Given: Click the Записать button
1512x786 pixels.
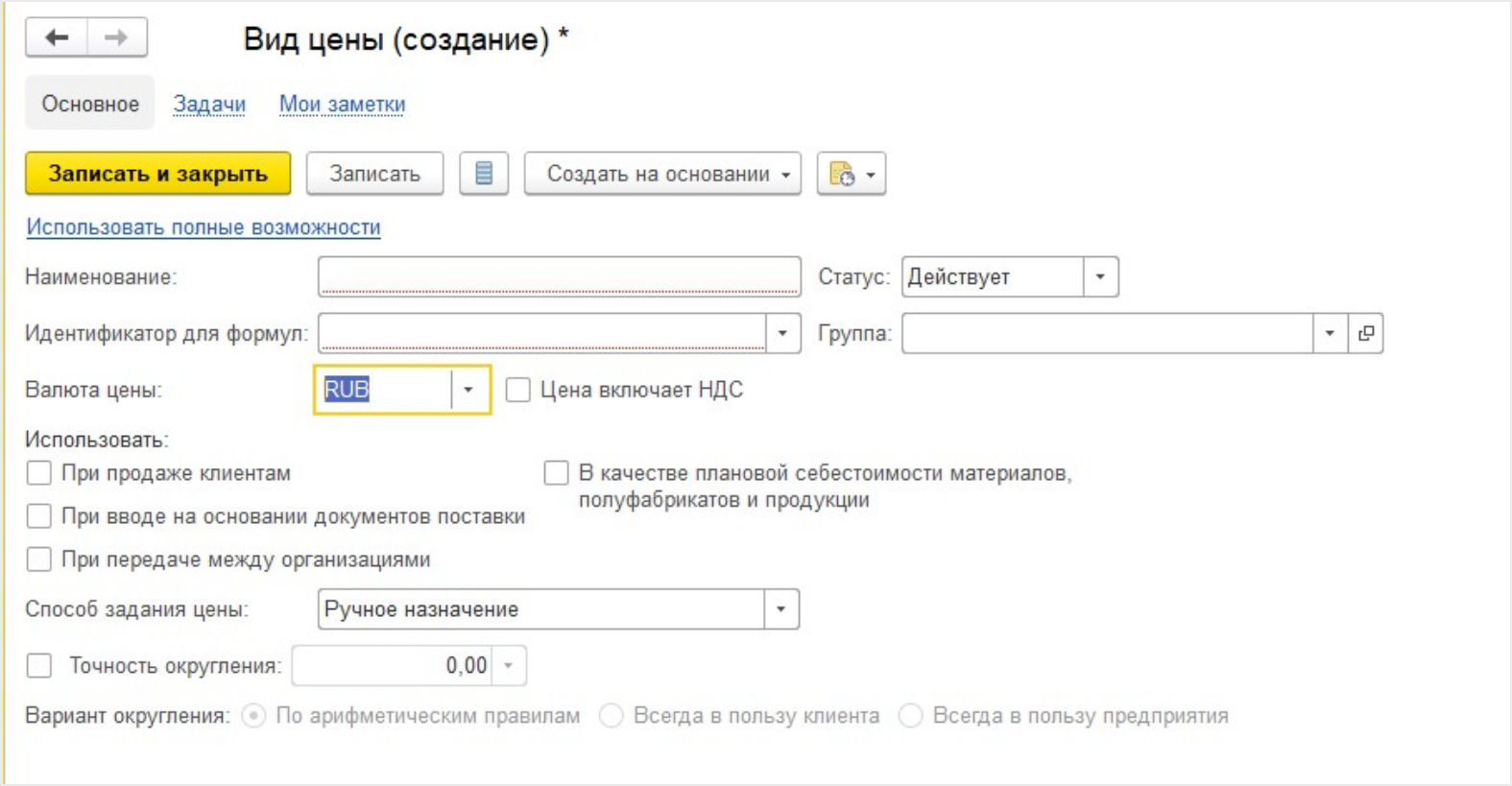Looking at the screenshot, I should coord(374,174).
